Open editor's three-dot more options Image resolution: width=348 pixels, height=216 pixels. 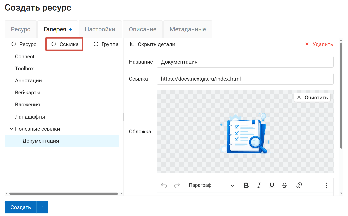coord(326,185)
